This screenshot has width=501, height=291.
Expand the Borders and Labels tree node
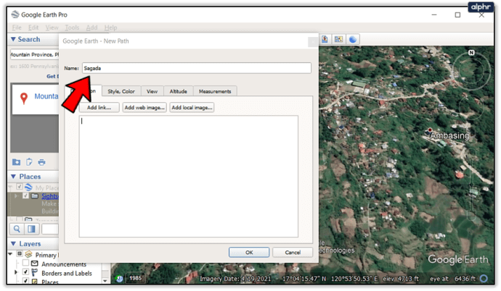click(17, 273)
